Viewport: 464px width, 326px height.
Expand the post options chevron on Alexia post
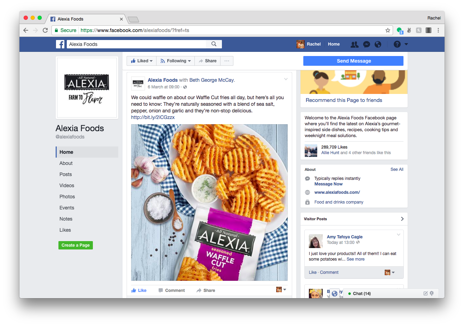[x=286, y=79]
